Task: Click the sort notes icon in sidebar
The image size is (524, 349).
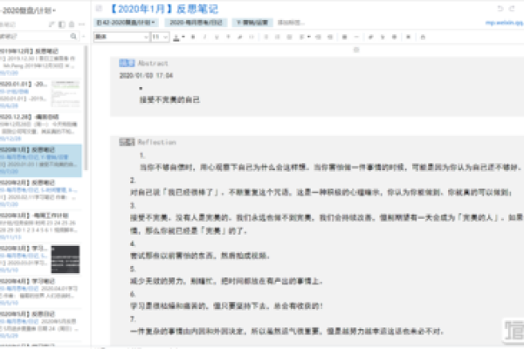Action: (52, 24)
